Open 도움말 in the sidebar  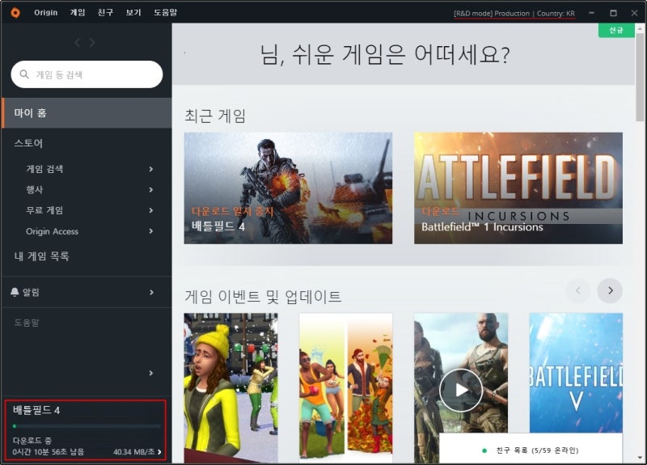click(27, 323)
